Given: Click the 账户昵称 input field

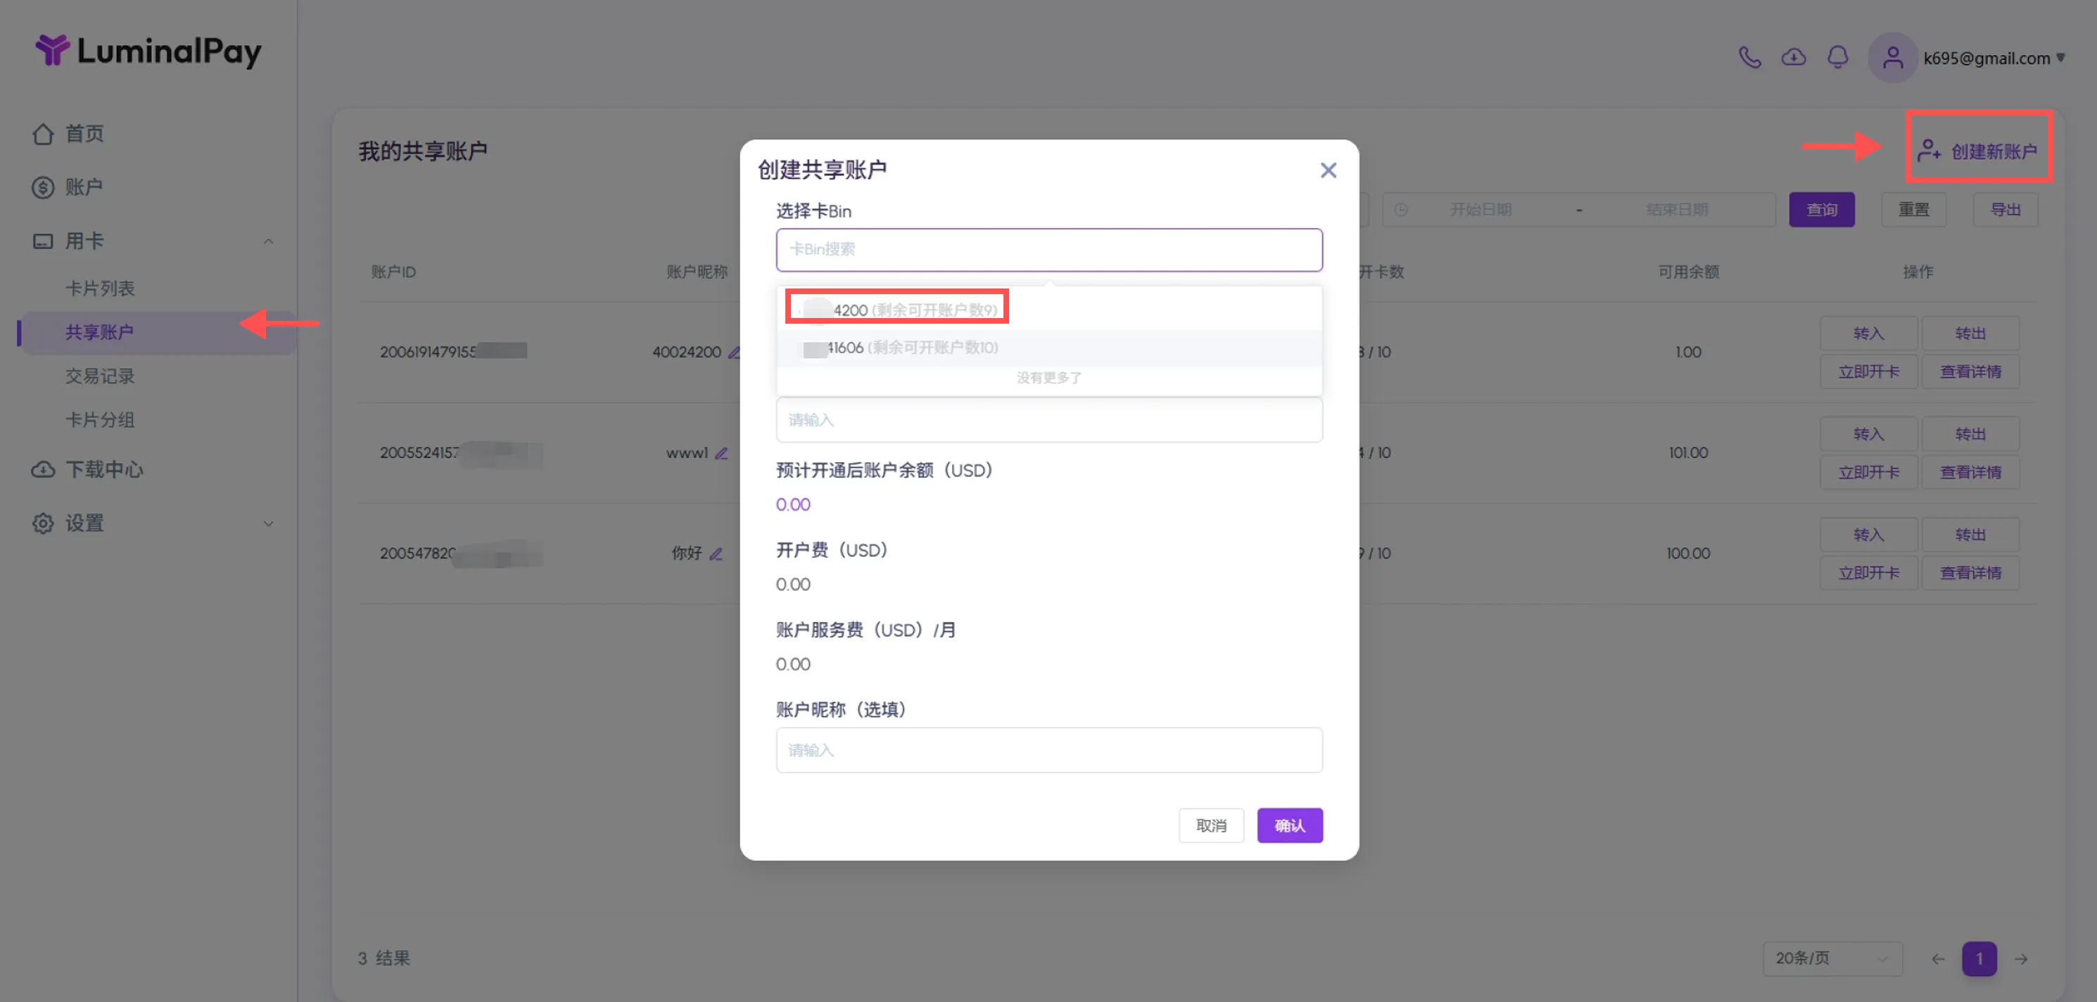Looking at the screenshot, I should pos(1048,749).
